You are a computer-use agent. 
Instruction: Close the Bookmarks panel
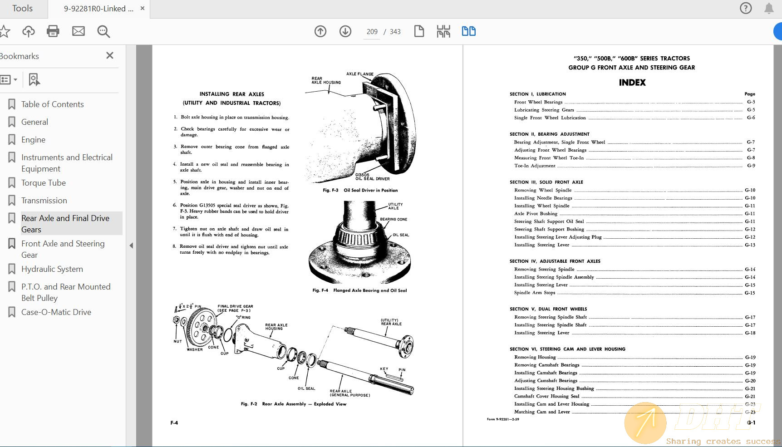pyautogui.click(x=109, y=55)
